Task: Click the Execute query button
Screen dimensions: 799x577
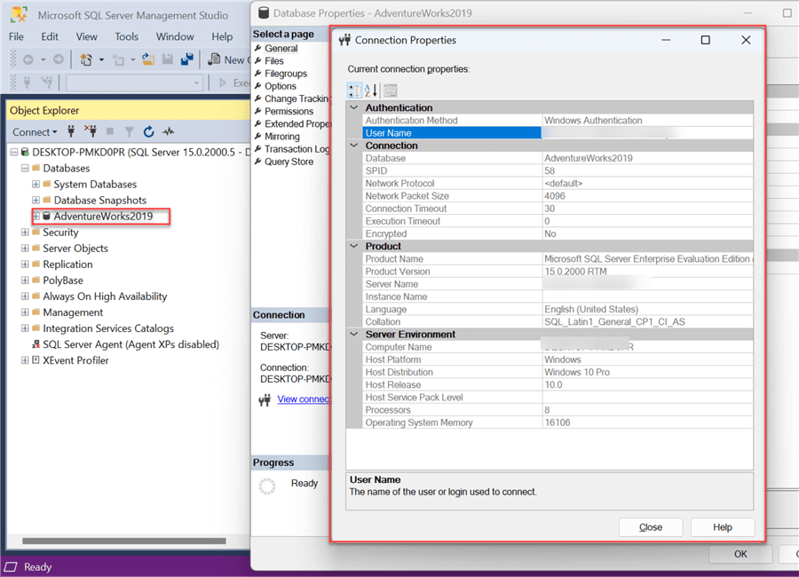Action: coord(233,83)
